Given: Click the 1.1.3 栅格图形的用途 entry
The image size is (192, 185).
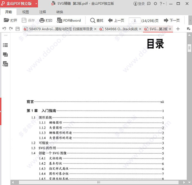Looking at the screenshot, I should [x=101, y=133].
